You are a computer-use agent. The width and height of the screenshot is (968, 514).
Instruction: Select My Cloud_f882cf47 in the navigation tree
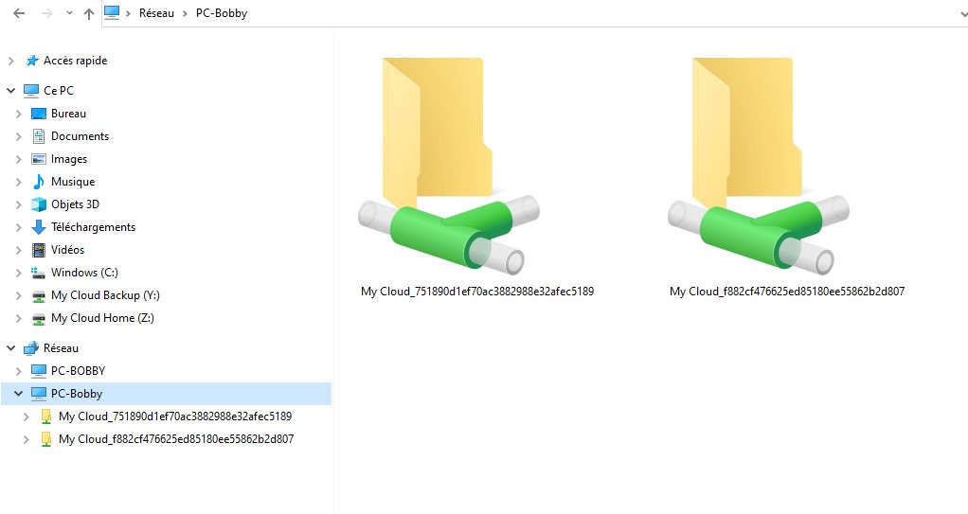click(176, 439)
